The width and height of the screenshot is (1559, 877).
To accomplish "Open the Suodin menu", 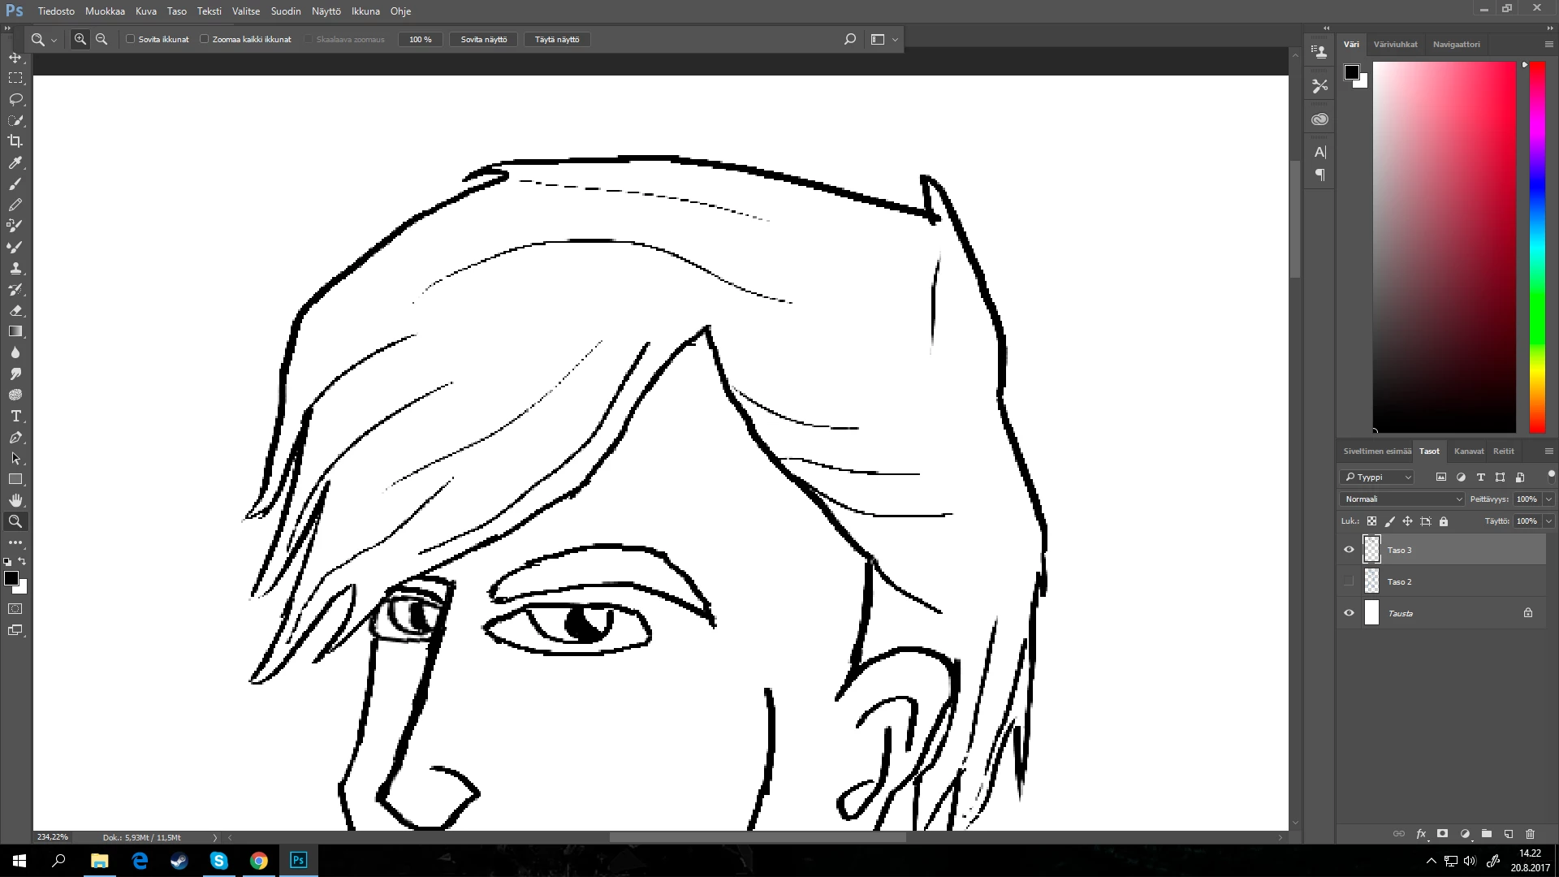I will (x=285, y=11).
